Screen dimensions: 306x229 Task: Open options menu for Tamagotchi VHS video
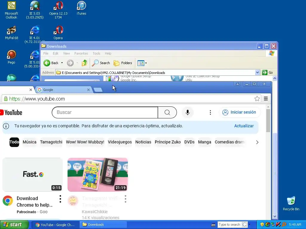point(126,199)
